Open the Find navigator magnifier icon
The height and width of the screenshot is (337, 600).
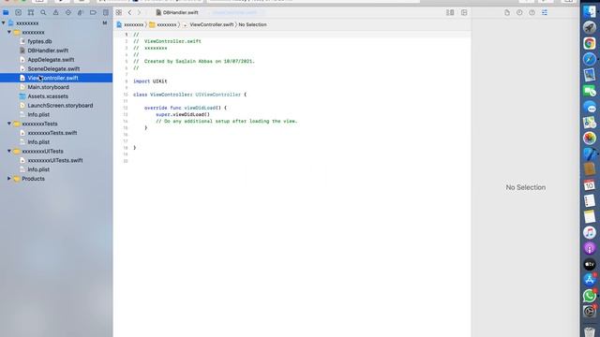click(43, 12)
